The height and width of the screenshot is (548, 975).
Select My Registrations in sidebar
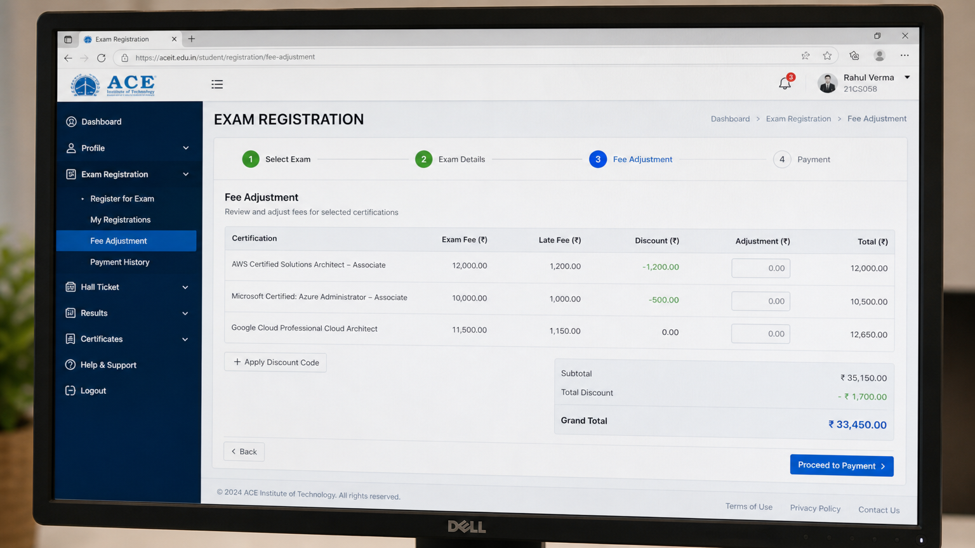121,219
